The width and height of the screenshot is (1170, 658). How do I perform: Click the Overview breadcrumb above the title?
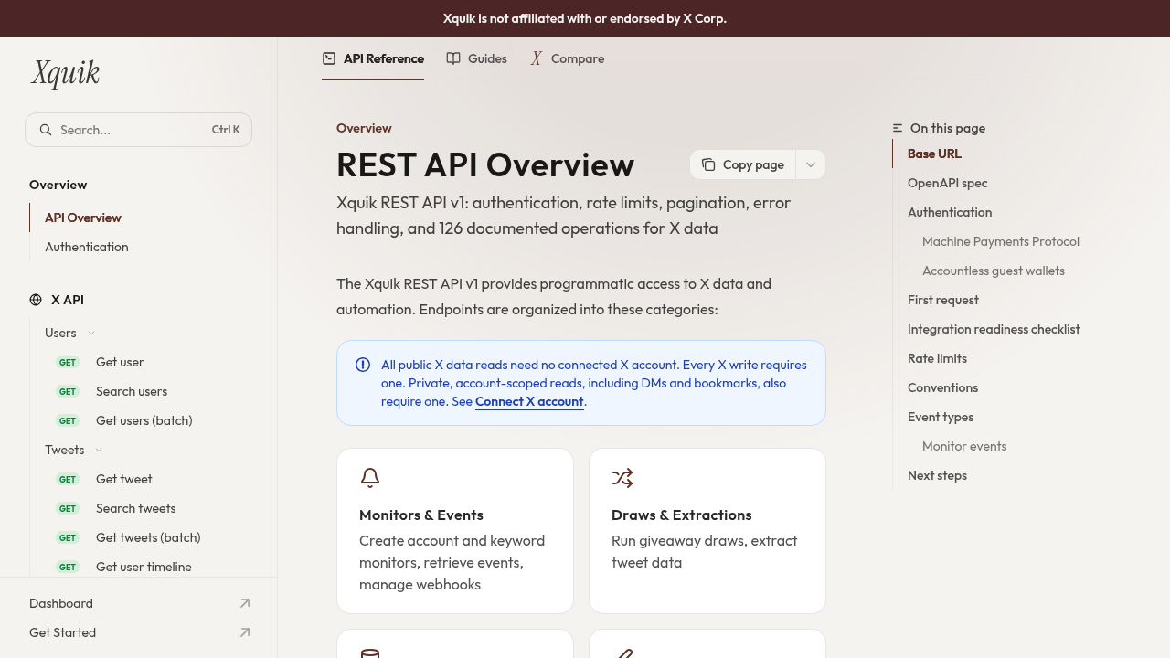[364, 128]
